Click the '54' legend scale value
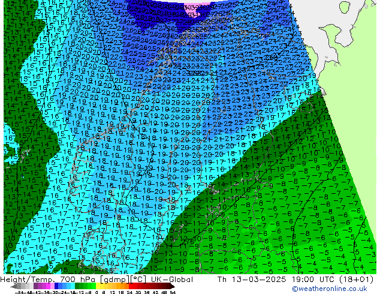 pyautogui.click(x=173, y=292)
